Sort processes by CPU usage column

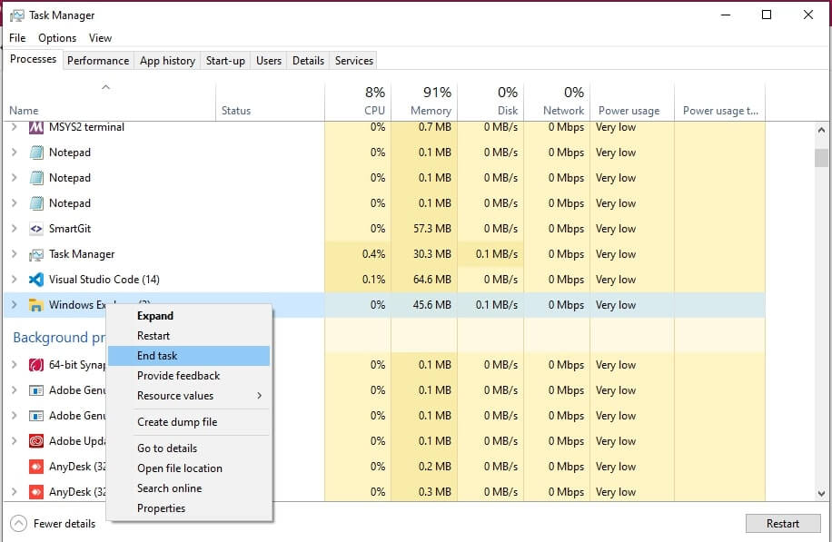(358, 102)
